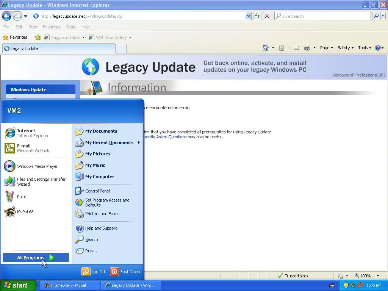This screenshot has height=291, width=388.
Task: Open the View menu
Action: click(33, 27)
